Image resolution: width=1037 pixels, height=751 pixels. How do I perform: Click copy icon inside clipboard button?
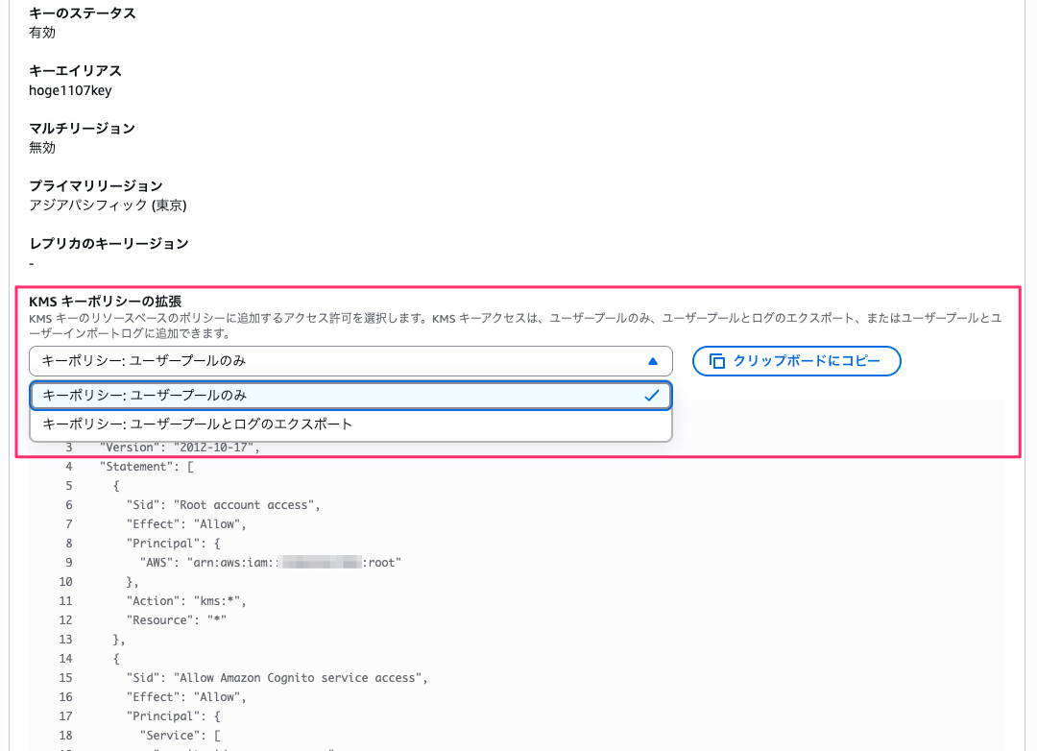point(717,361)
